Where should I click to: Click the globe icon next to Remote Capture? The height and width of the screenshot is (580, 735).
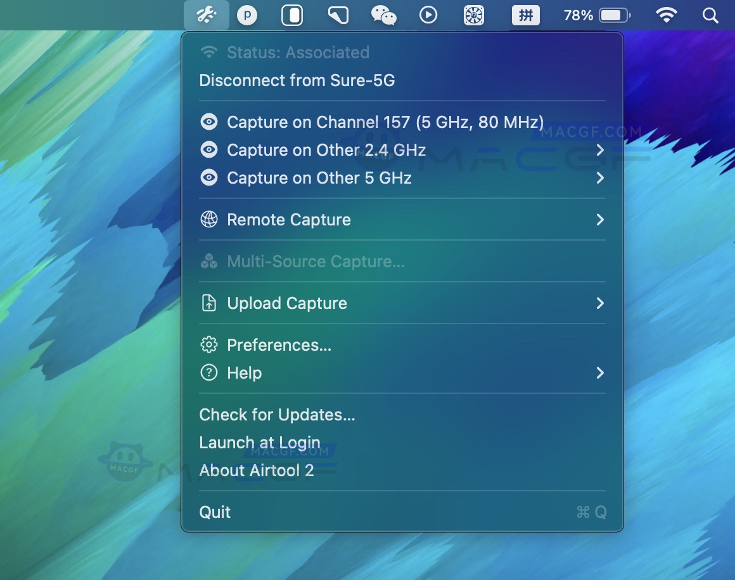click(208, 220)
